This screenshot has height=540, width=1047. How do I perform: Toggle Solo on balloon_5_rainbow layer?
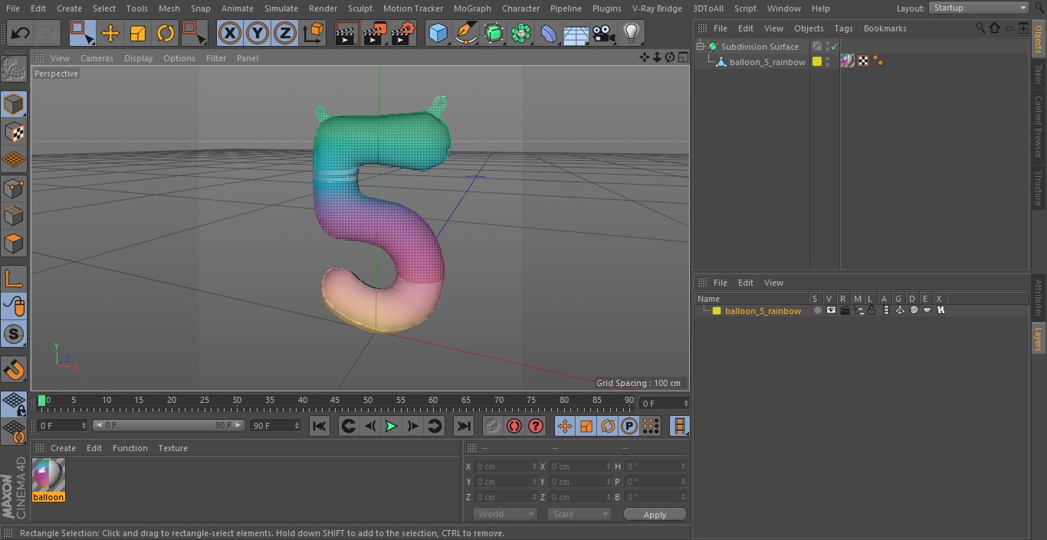point(817,310)
